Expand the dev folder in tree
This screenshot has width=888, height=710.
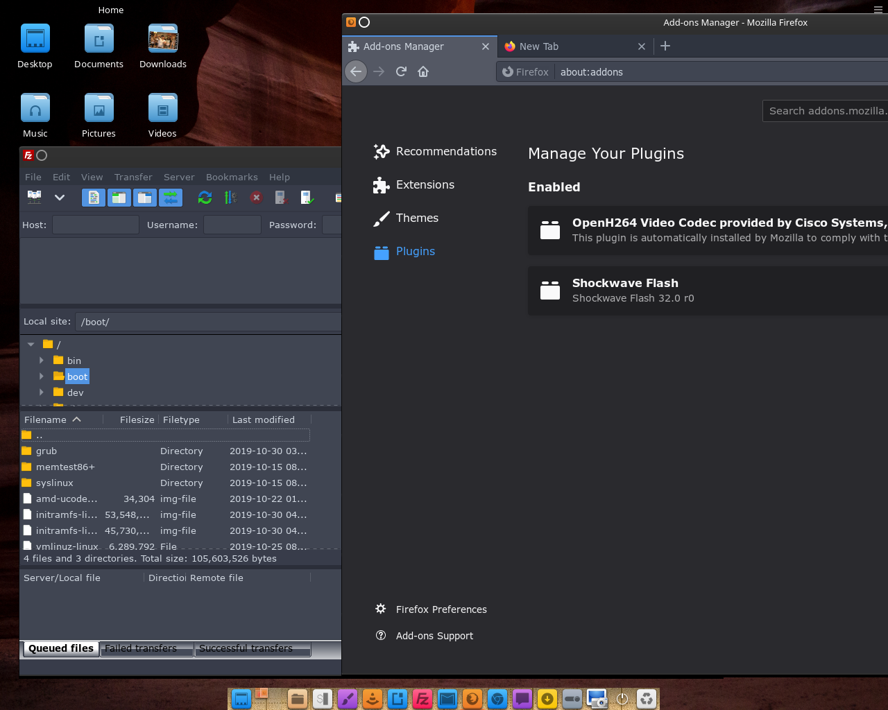(x=42, y=392)
